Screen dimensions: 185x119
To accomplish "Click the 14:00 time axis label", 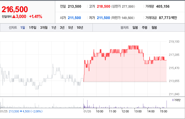I will (151, 111).
